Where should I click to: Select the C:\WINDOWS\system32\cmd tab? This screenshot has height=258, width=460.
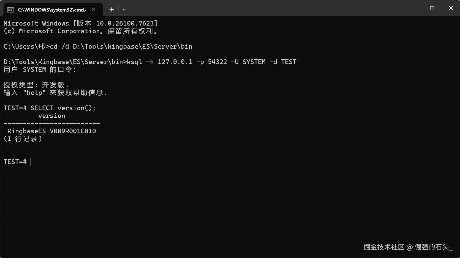(51, 10)
